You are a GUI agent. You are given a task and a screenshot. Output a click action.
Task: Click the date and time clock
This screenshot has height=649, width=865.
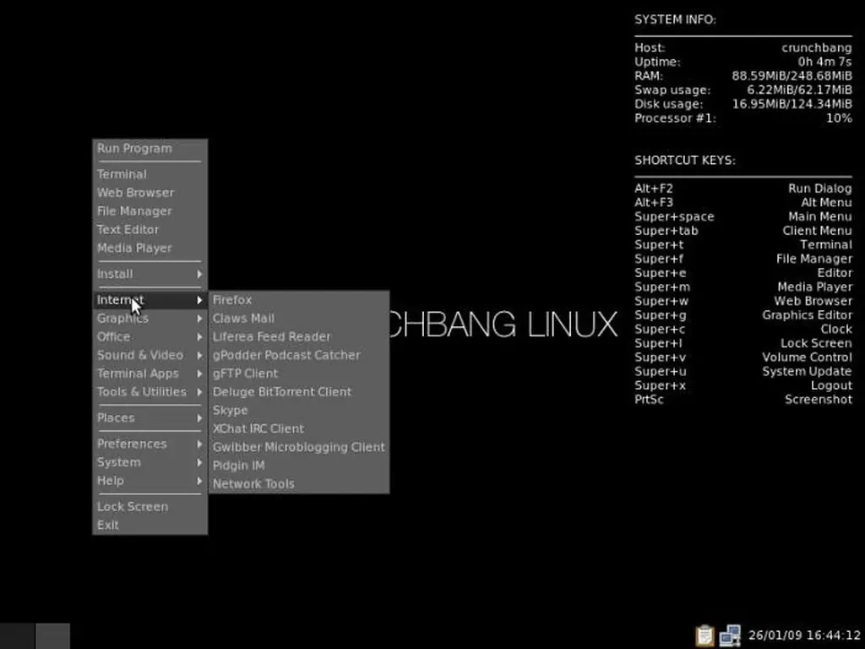point(804,635)
